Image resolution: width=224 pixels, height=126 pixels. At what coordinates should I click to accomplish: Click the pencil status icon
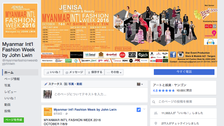(46, 84)
